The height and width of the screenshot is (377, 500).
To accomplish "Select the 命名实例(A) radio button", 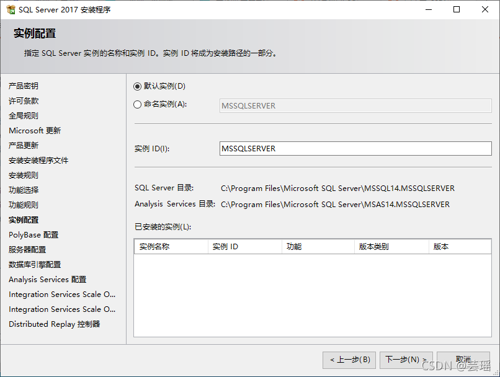I will coord(138,105).
